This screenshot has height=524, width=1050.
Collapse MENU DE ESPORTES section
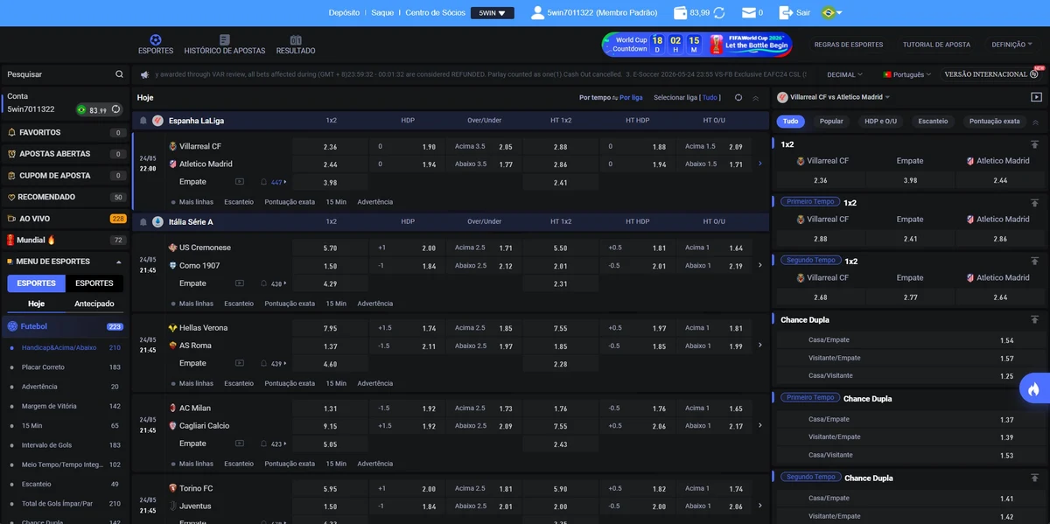[66, 262]
